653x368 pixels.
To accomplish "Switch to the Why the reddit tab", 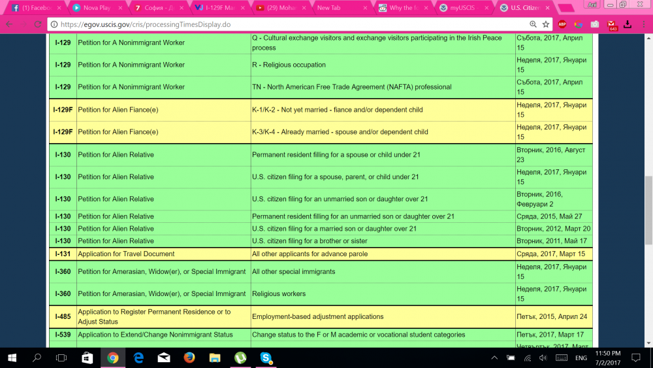I will pos(403,8).
